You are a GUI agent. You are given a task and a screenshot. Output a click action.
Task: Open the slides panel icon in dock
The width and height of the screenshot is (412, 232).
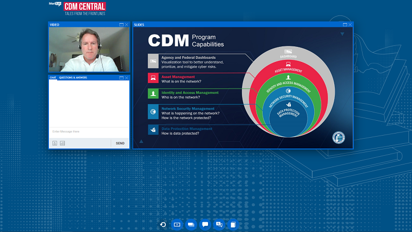(x=191, y=224)
